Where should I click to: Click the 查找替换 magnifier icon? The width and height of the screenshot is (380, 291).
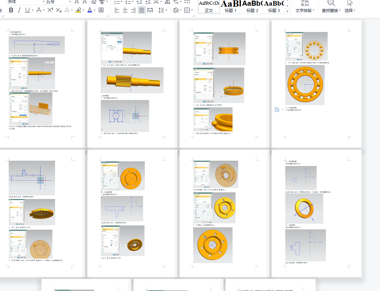tap(331, 2)
